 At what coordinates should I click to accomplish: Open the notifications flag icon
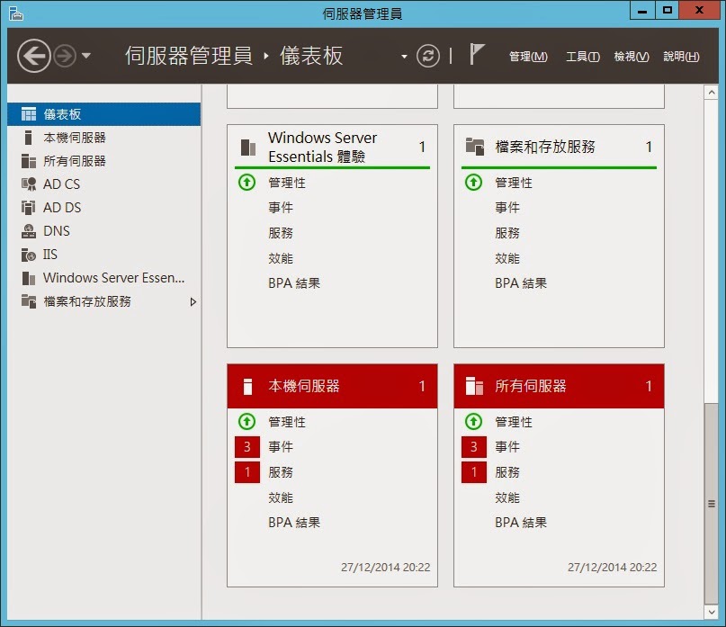tap(477, 55)
